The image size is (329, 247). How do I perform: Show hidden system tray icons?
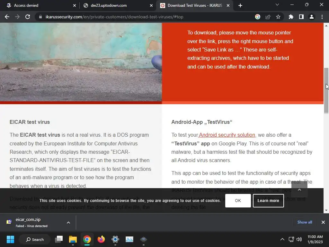[282, 239]
